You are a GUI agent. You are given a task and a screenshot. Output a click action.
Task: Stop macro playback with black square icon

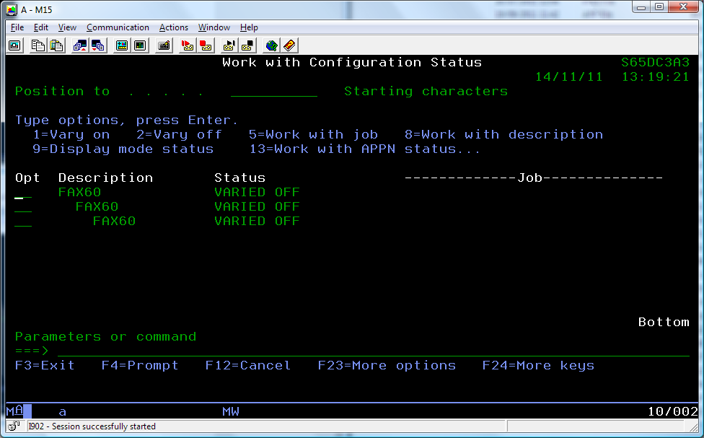pyautogui.click(x=247, y=45)
